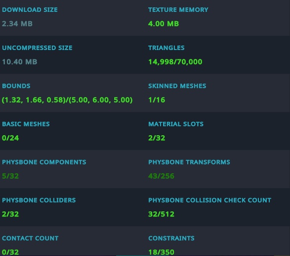Select the 0/32 contact count value
Image resolution: width=290 pixels, height=256 pixels.
[x=10, y=252]
